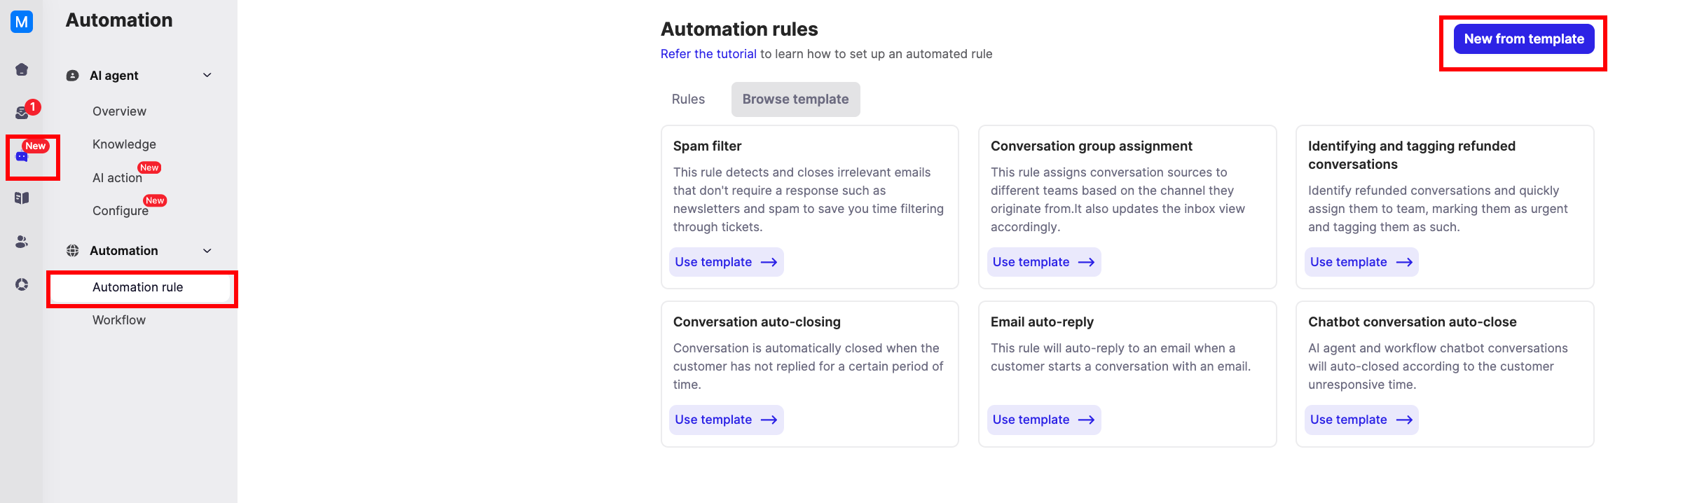
Task: Click arrow icon in Chatbot conversation auto-close card
Action: click(1404, 420)
